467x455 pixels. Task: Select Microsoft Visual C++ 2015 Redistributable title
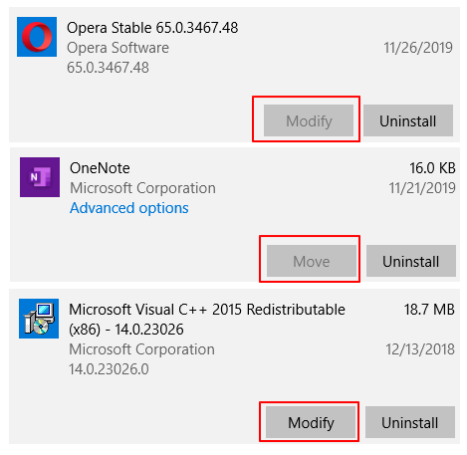207,320
